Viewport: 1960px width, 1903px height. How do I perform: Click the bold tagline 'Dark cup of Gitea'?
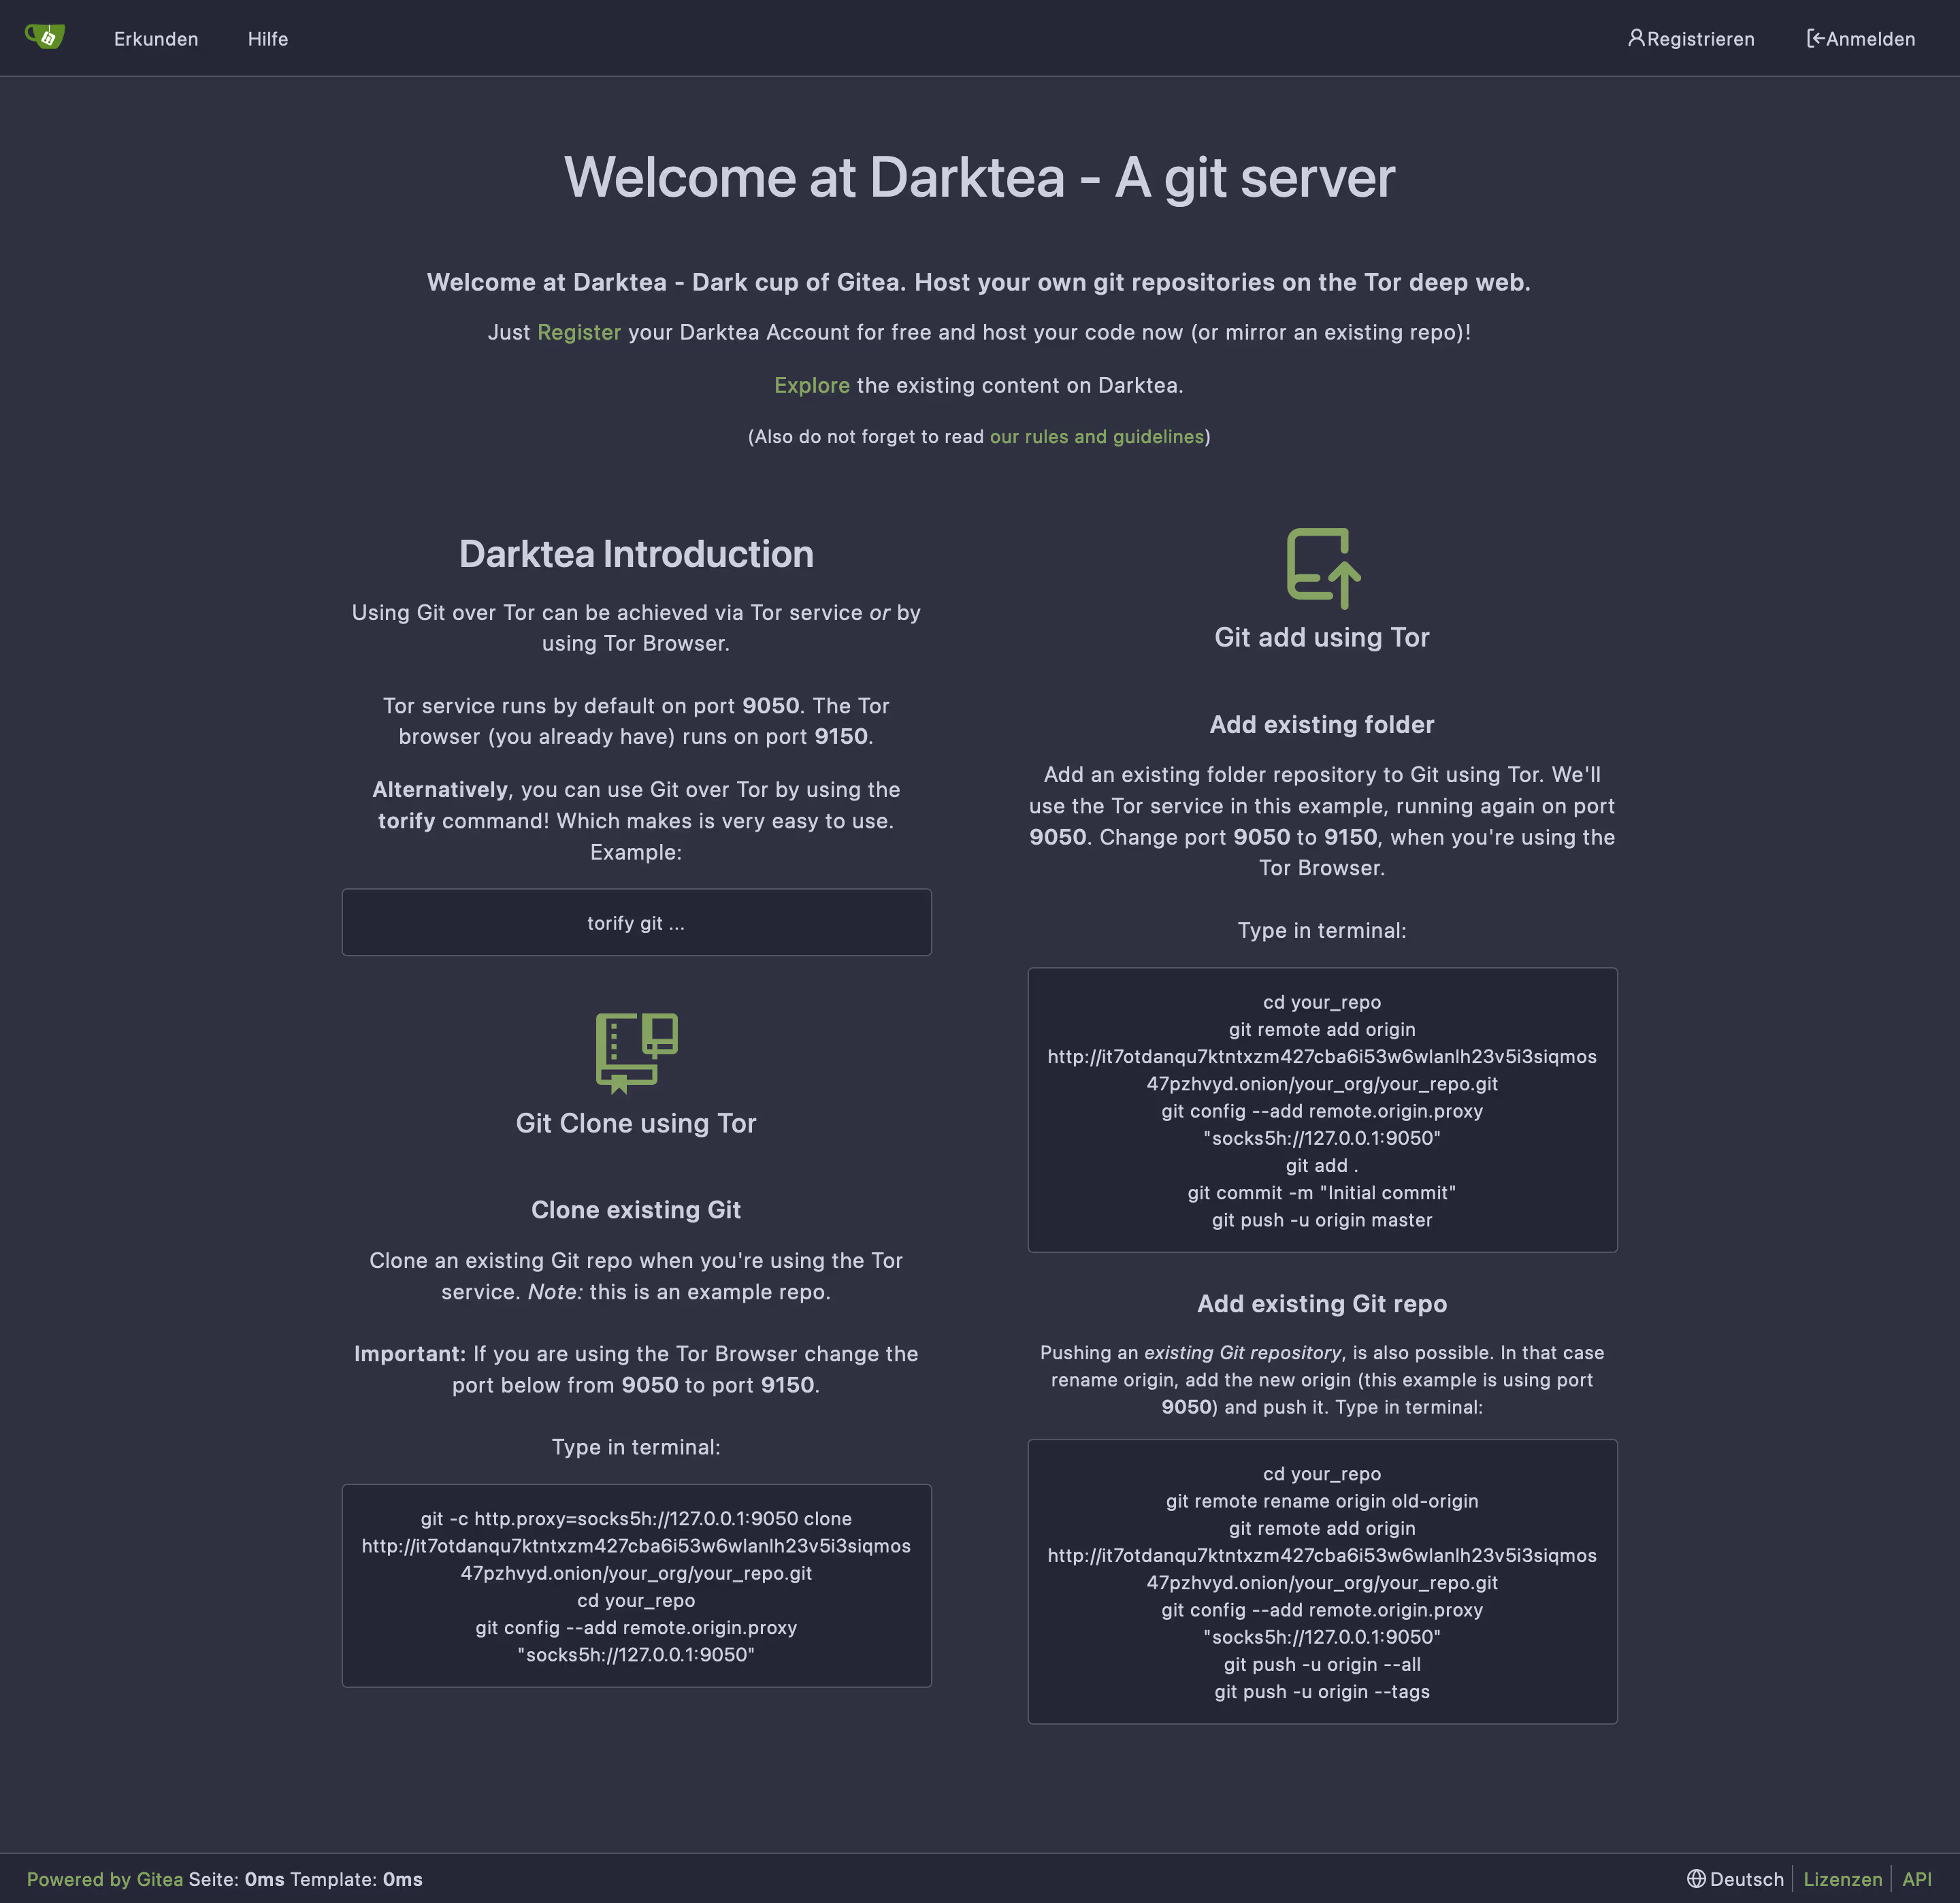coord(799,282)
